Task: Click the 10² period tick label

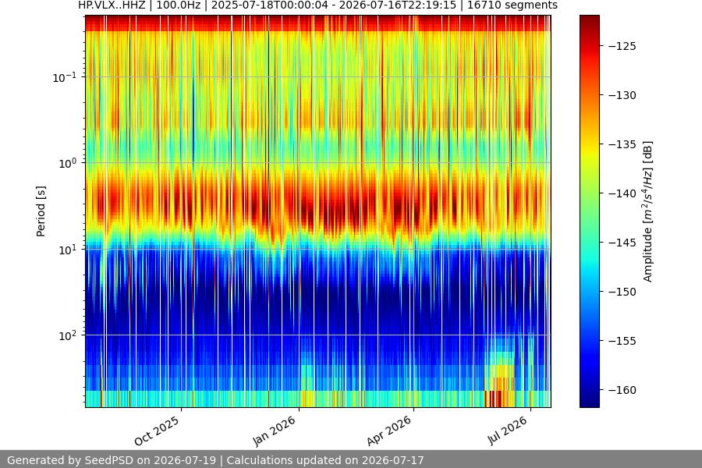Action: 68,335
